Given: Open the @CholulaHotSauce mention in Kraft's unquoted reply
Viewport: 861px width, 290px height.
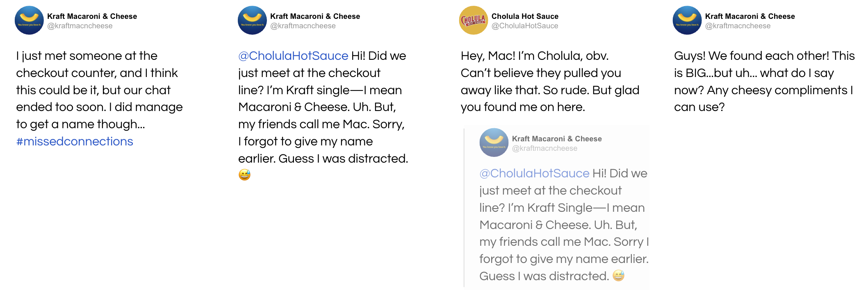Looking at the screenshot, I should pos(293,56).
